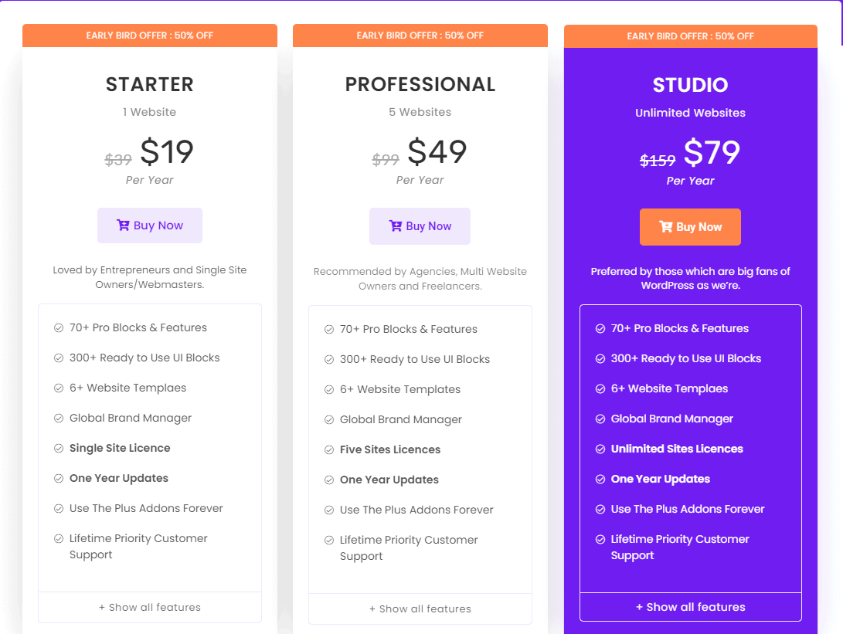Screen dimensions: 843x634
Task: Expand Show all features under Studio plan
Action: [x=690, y=607]
